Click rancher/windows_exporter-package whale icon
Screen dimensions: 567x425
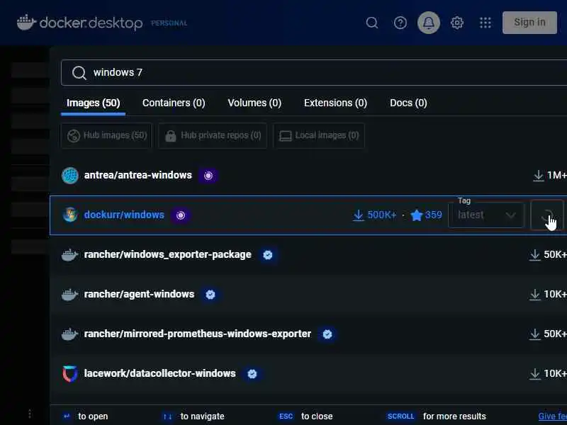coord(69,255)
